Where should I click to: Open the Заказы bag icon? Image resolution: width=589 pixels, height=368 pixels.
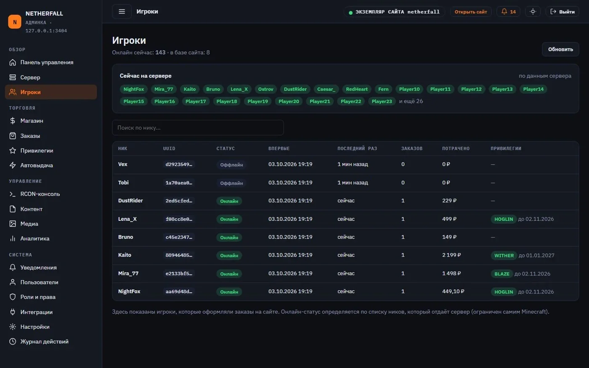pos(13,136)
